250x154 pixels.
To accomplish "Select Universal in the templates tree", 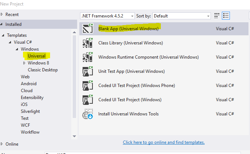I will click(x=37, y=56).
